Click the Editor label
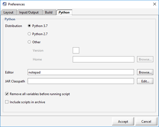Viewport: 159px width, 127px height. (x=9, y=72)
